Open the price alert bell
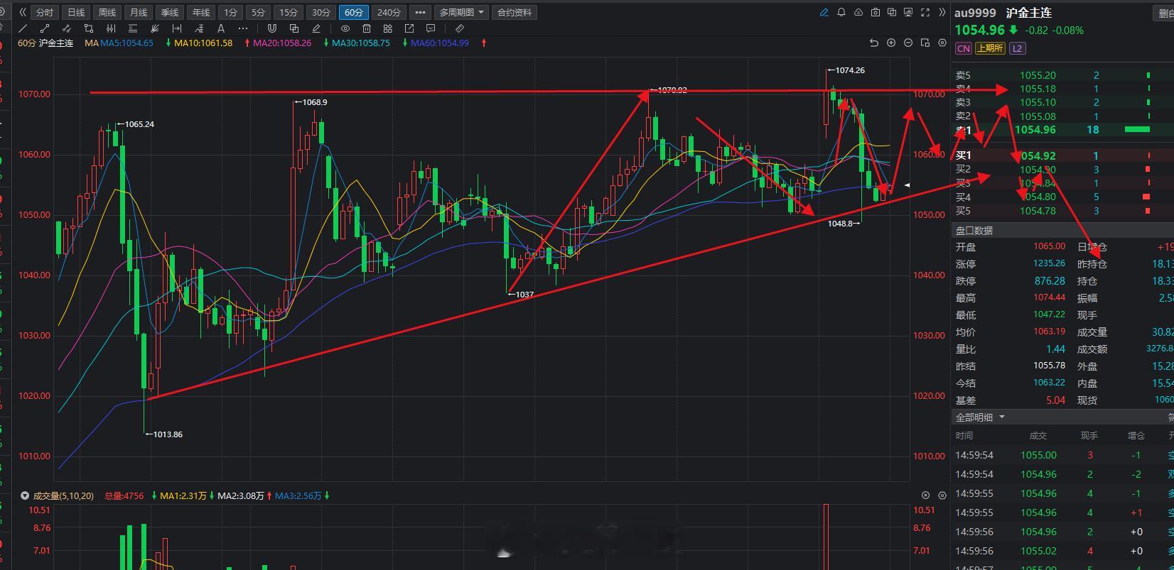The width and height of the screenshot is (1174, 570). 841,12
